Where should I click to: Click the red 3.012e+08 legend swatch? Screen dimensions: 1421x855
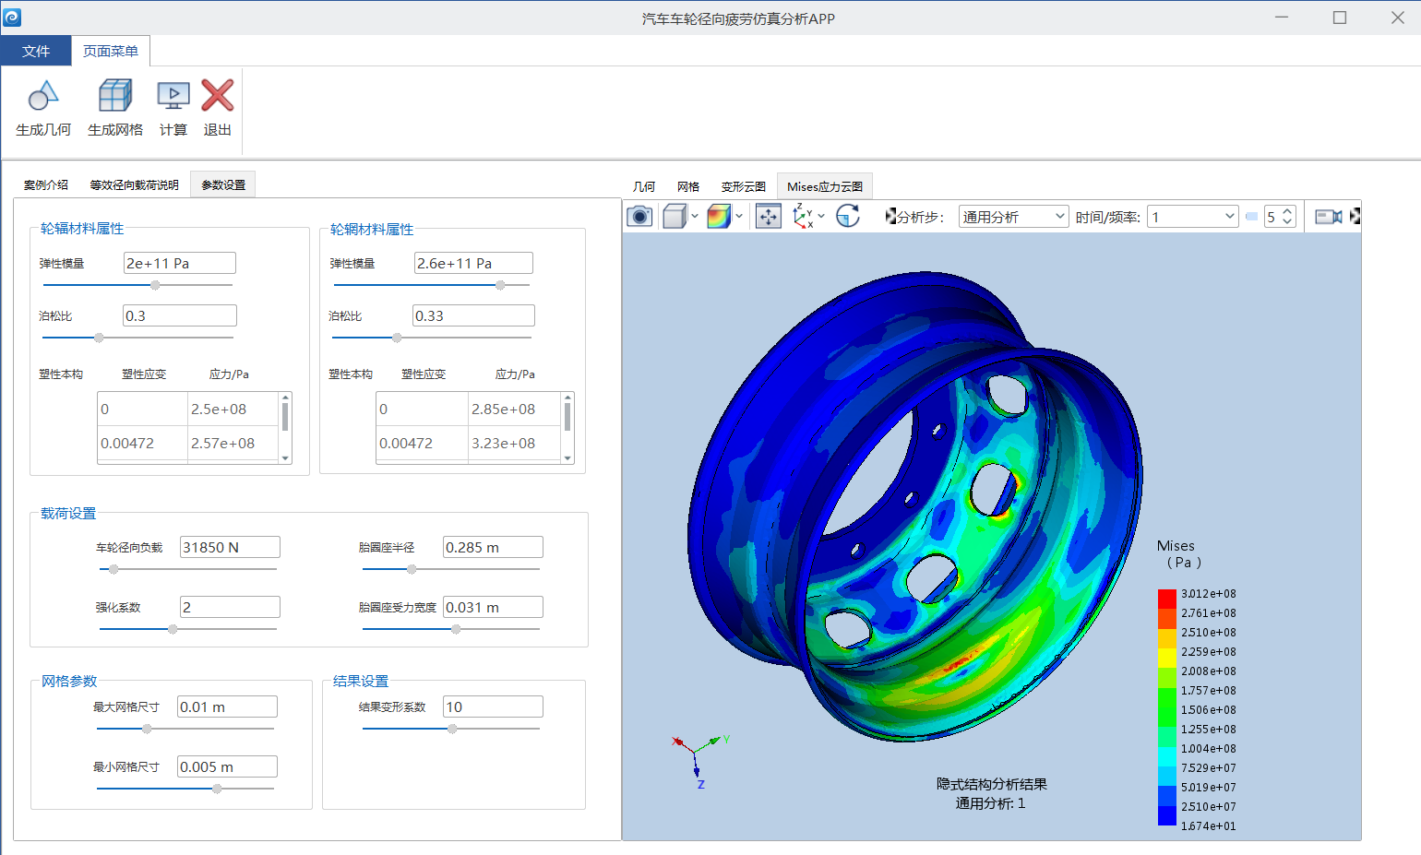tap(1167, 599)
